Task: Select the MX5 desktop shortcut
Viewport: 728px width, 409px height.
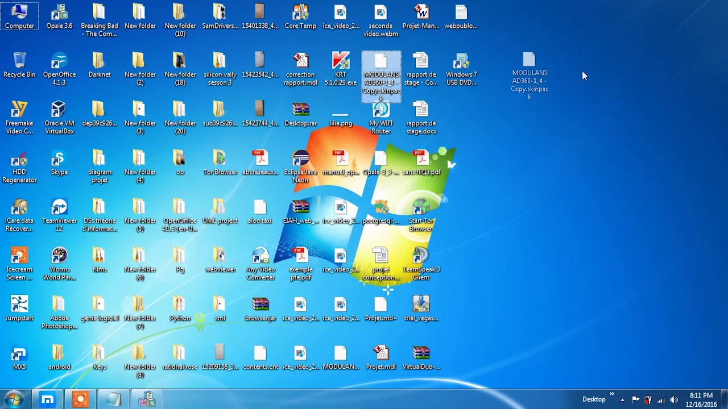Action: [19, 358]
